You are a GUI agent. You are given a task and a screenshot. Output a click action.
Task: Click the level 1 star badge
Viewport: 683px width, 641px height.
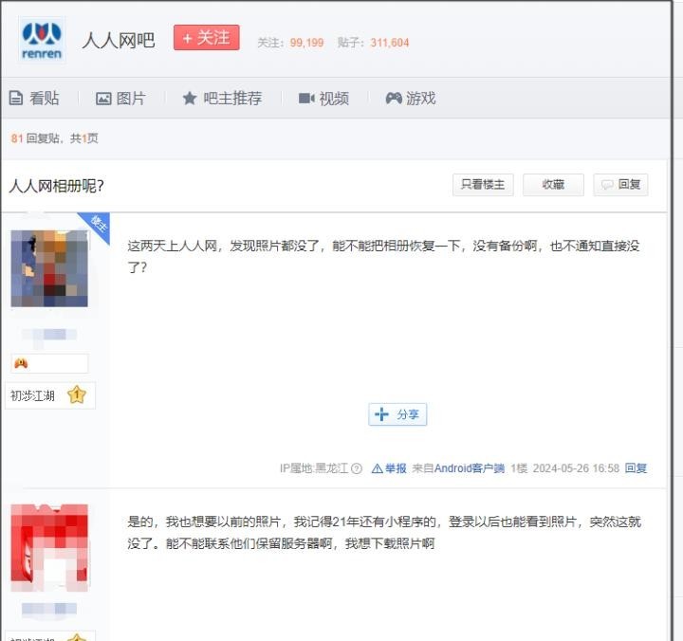click(77, 395)
